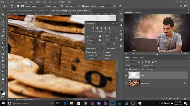Click the Clone Source X offset field
190x106 pixels.
tap(93, 40)
